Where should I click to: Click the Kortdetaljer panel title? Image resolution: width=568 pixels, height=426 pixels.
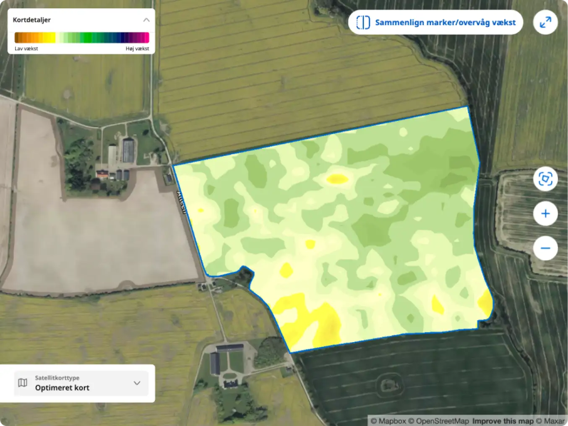[32, 20]
